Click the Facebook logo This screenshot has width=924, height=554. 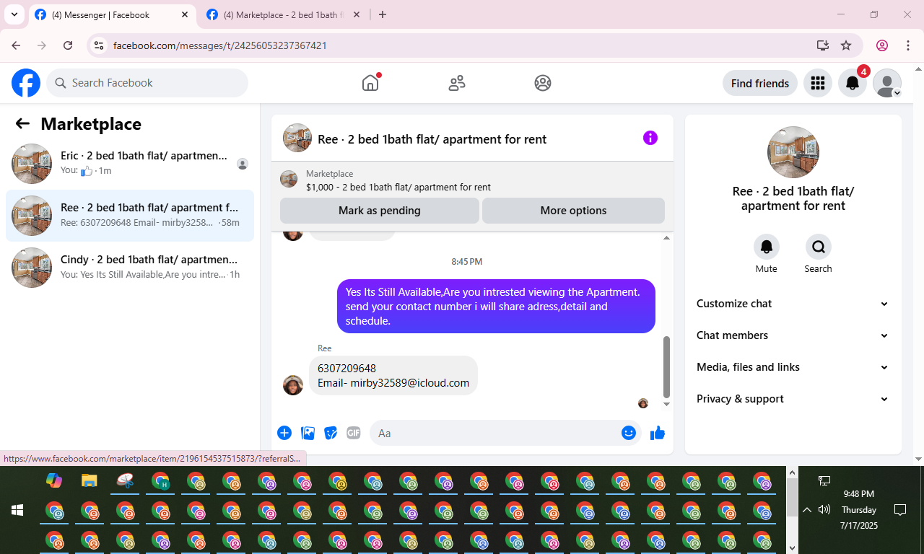[x=26, y=83]
